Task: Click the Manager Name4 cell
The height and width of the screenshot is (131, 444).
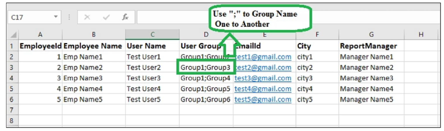Action: (x=371, y=89)
